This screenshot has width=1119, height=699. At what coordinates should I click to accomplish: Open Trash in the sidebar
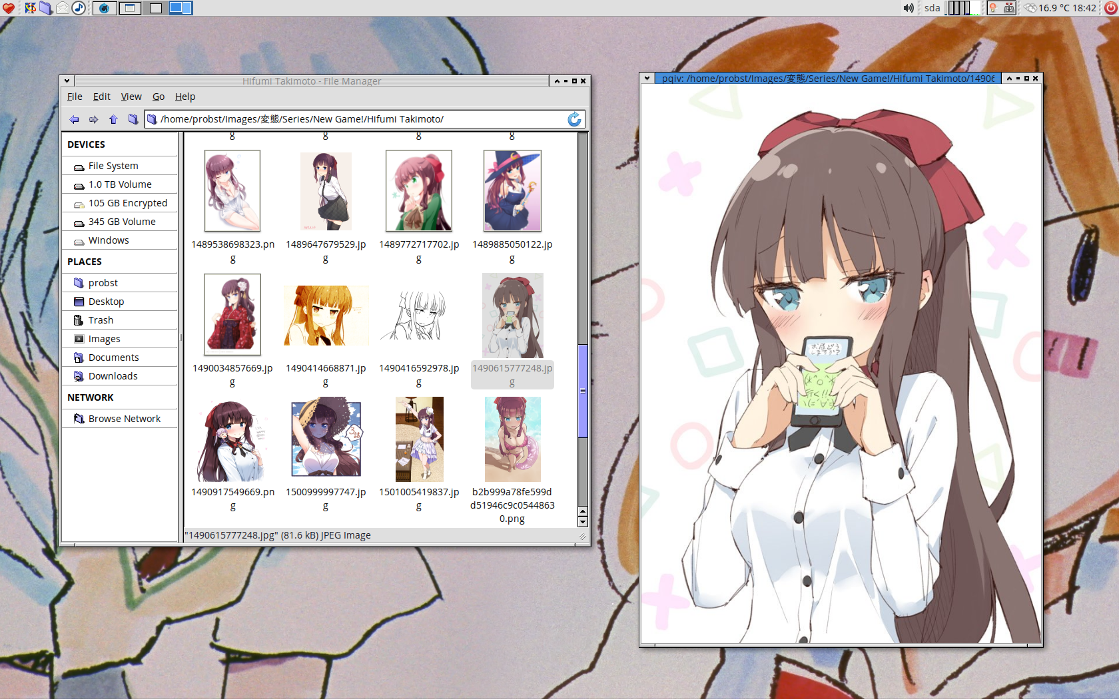pos(120,320)
